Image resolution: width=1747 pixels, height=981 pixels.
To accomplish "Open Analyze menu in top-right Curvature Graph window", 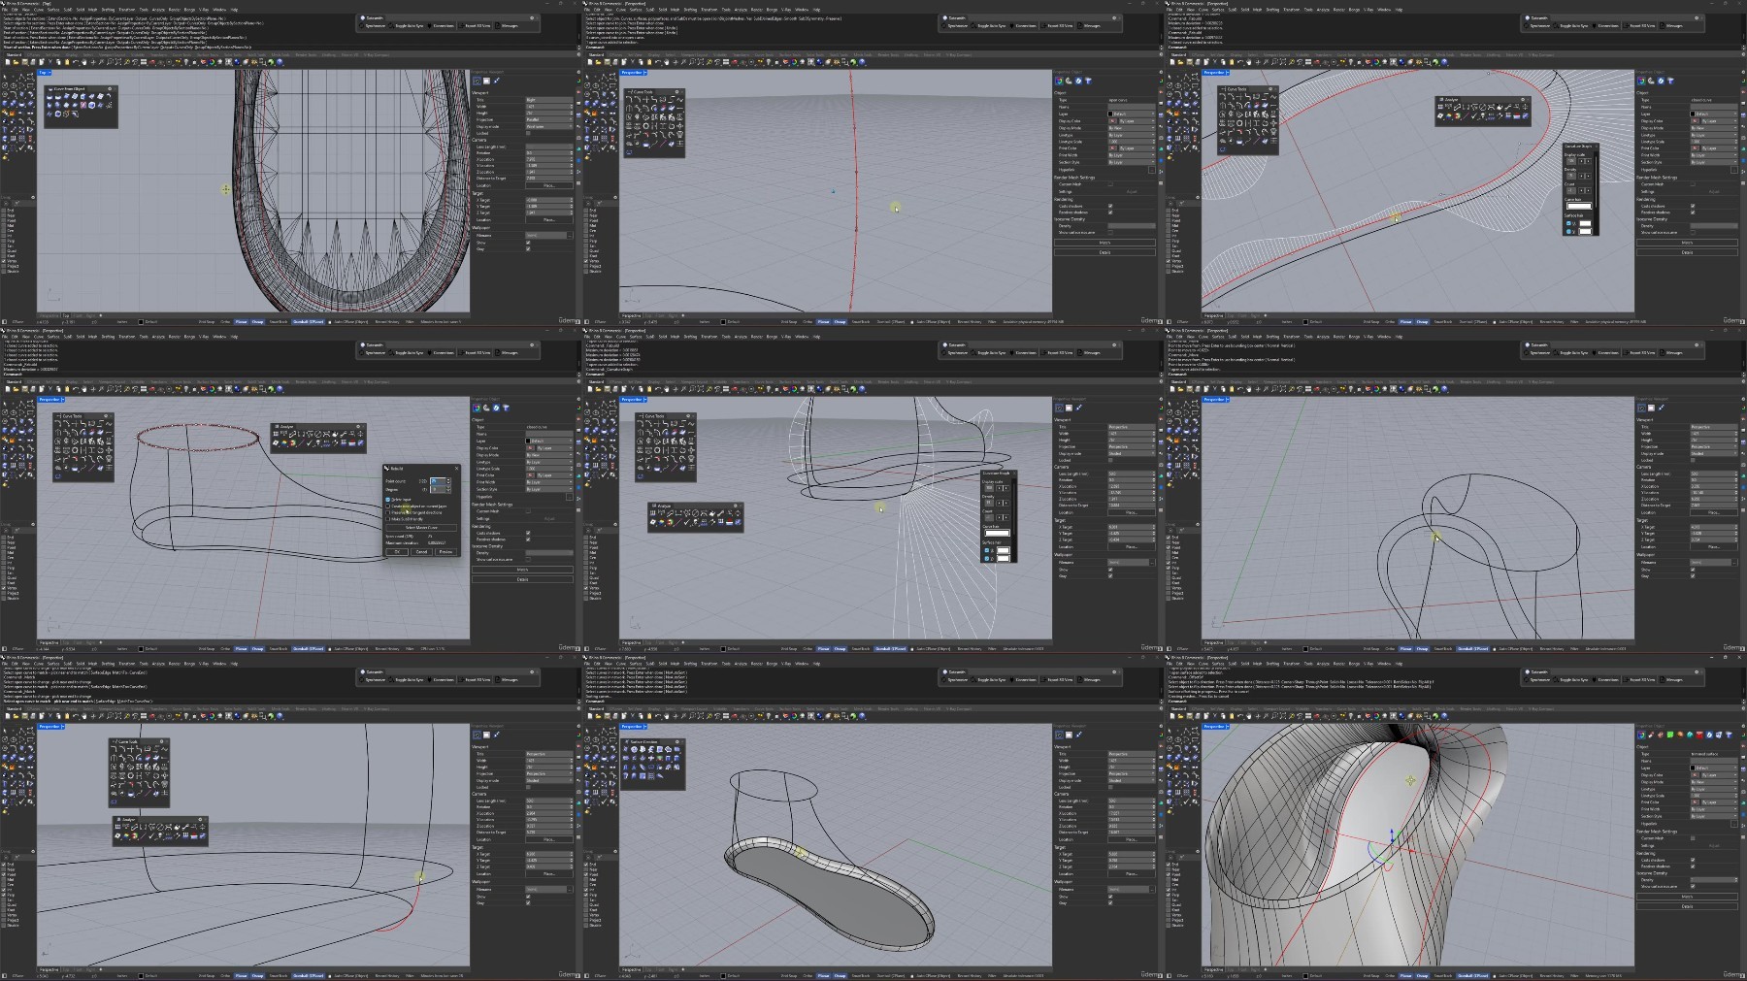I will (x=1323, y=10).
